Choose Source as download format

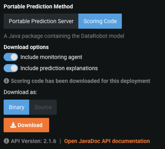click(x=43, y=107)
